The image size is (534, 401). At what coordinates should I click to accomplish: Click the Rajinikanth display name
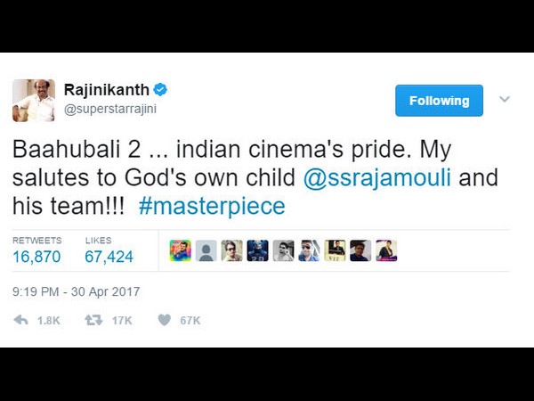(107, 90)
